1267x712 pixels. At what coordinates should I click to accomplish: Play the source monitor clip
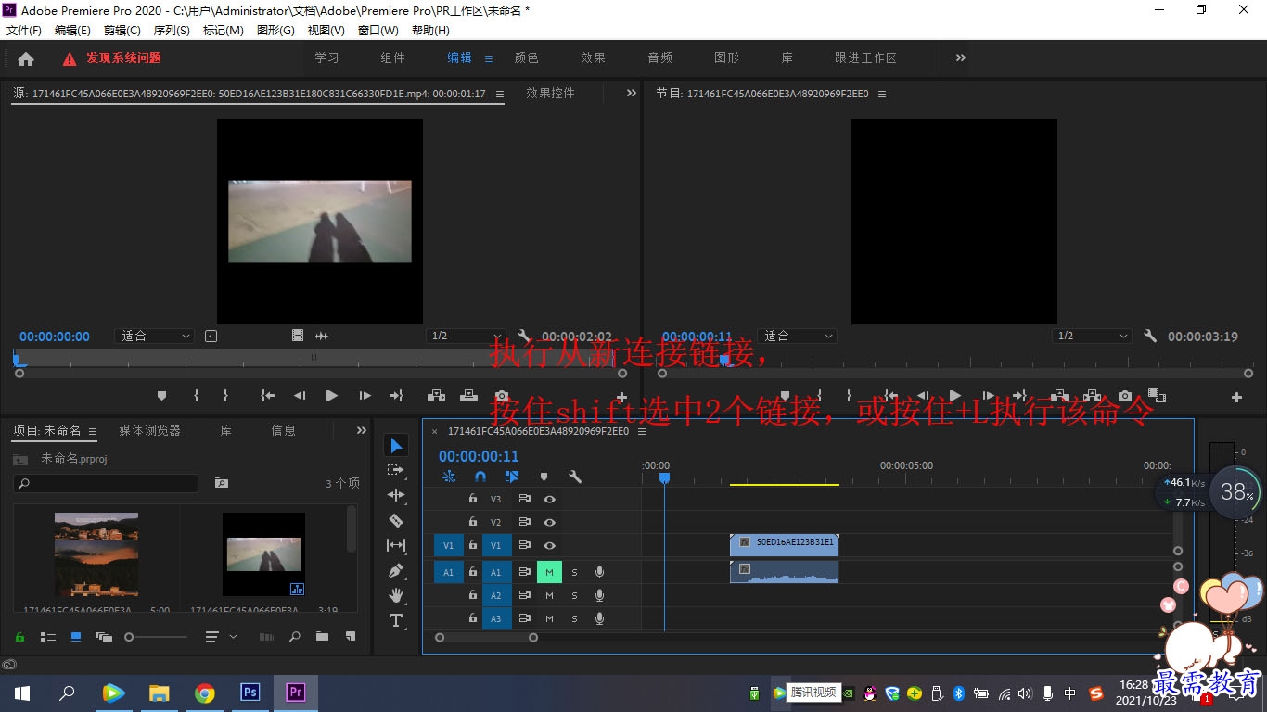331,396
